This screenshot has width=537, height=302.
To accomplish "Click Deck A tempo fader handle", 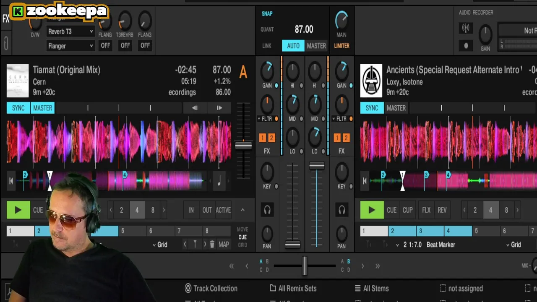I will pos(243,146).
